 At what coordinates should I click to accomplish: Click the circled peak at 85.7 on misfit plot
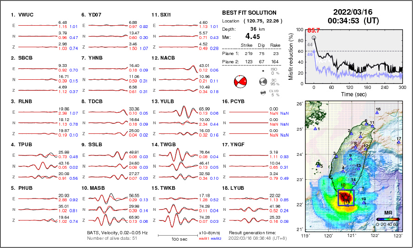point(314,38)
